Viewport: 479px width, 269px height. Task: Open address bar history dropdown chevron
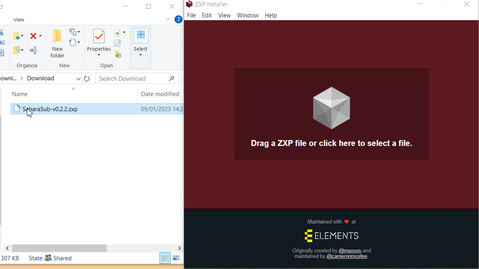[78, 78]
